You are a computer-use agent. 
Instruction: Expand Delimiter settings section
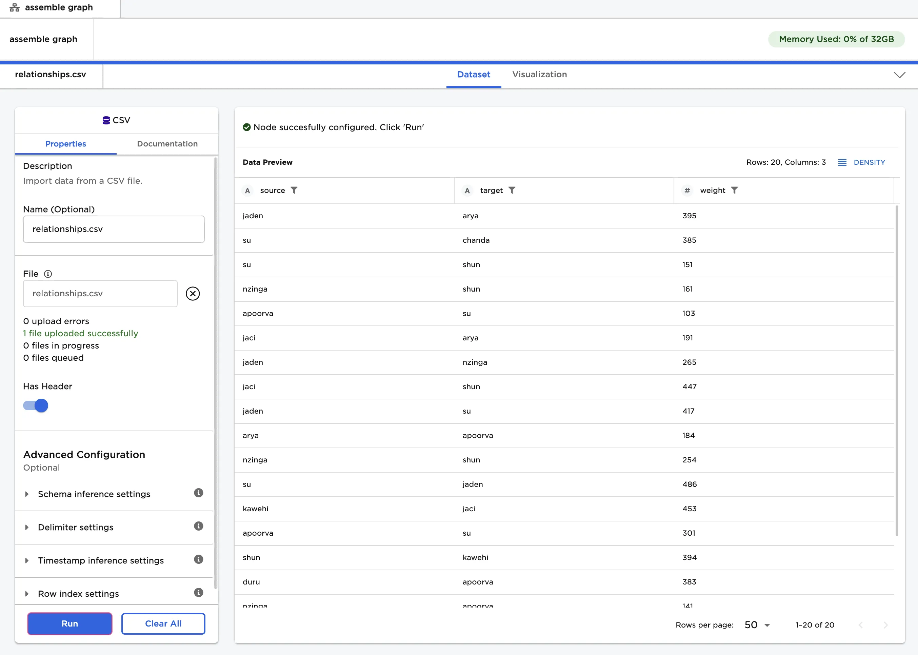[75, 527]
